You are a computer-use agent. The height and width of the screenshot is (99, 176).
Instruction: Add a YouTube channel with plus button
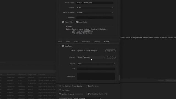[109, 57]
